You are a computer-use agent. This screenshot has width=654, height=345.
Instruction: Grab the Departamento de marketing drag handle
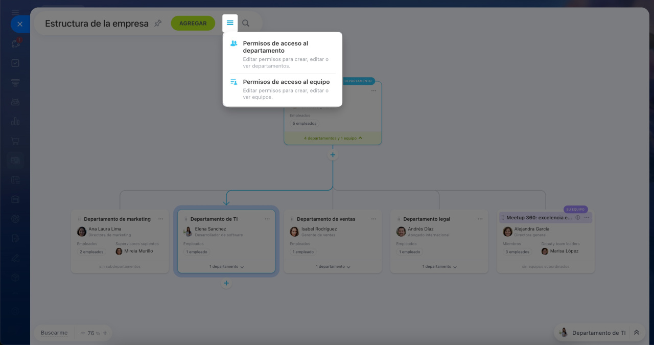(x=79, y=219)
